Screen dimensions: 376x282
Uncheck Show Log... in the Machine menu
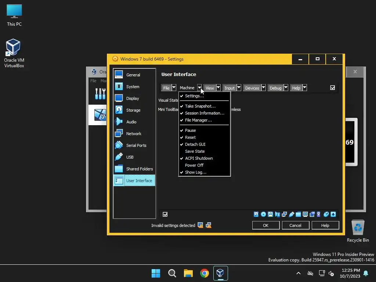pyautogui.click(x=204, y=172)
